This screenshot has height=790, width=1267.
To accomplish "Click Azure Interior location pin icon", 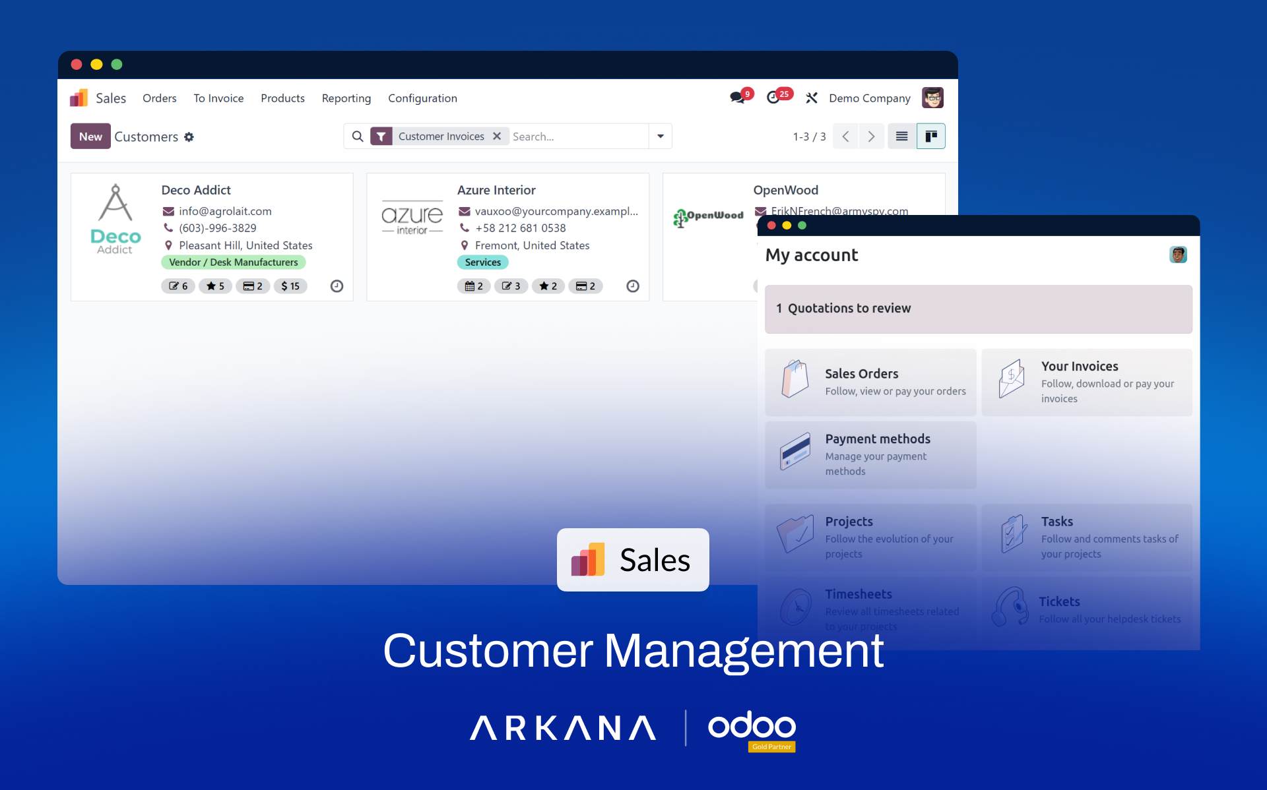I will [x=465, y=245].
